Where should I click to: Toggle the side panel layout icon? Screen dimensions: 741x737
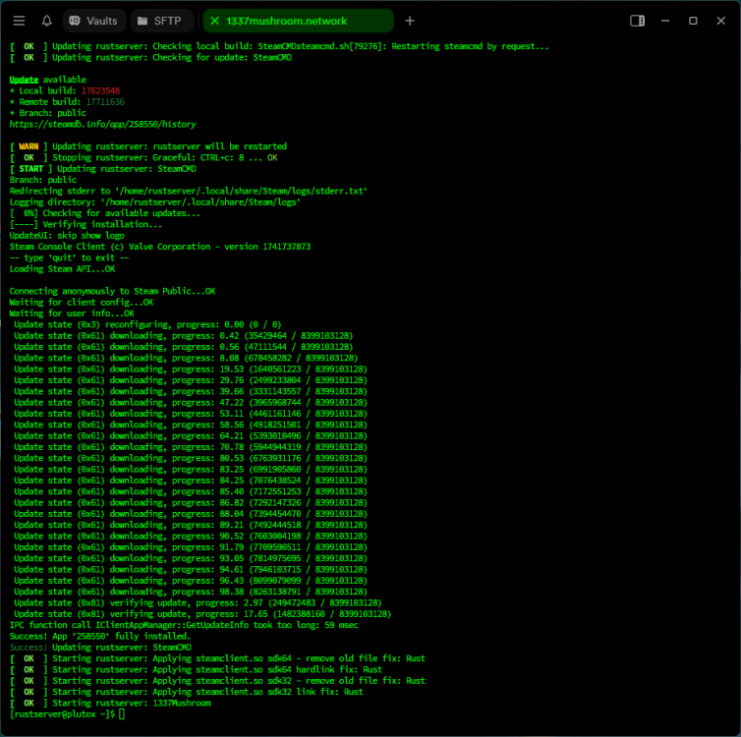(x=637, y=21)
